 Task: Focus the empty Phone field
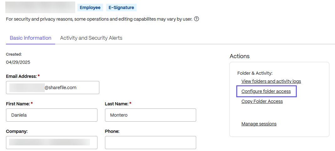(150, 143)
